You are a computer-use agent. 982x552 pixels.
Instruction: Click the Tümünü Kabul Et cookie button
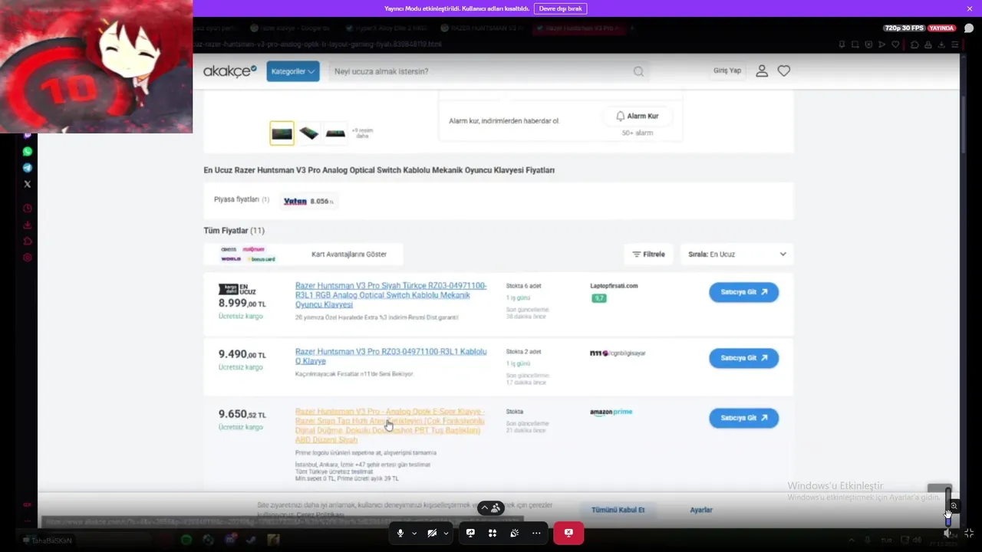pos(618,510)
